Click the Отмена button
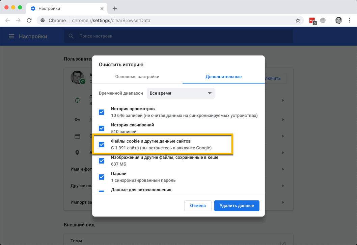The image size is (357, 245). [198, 205]
